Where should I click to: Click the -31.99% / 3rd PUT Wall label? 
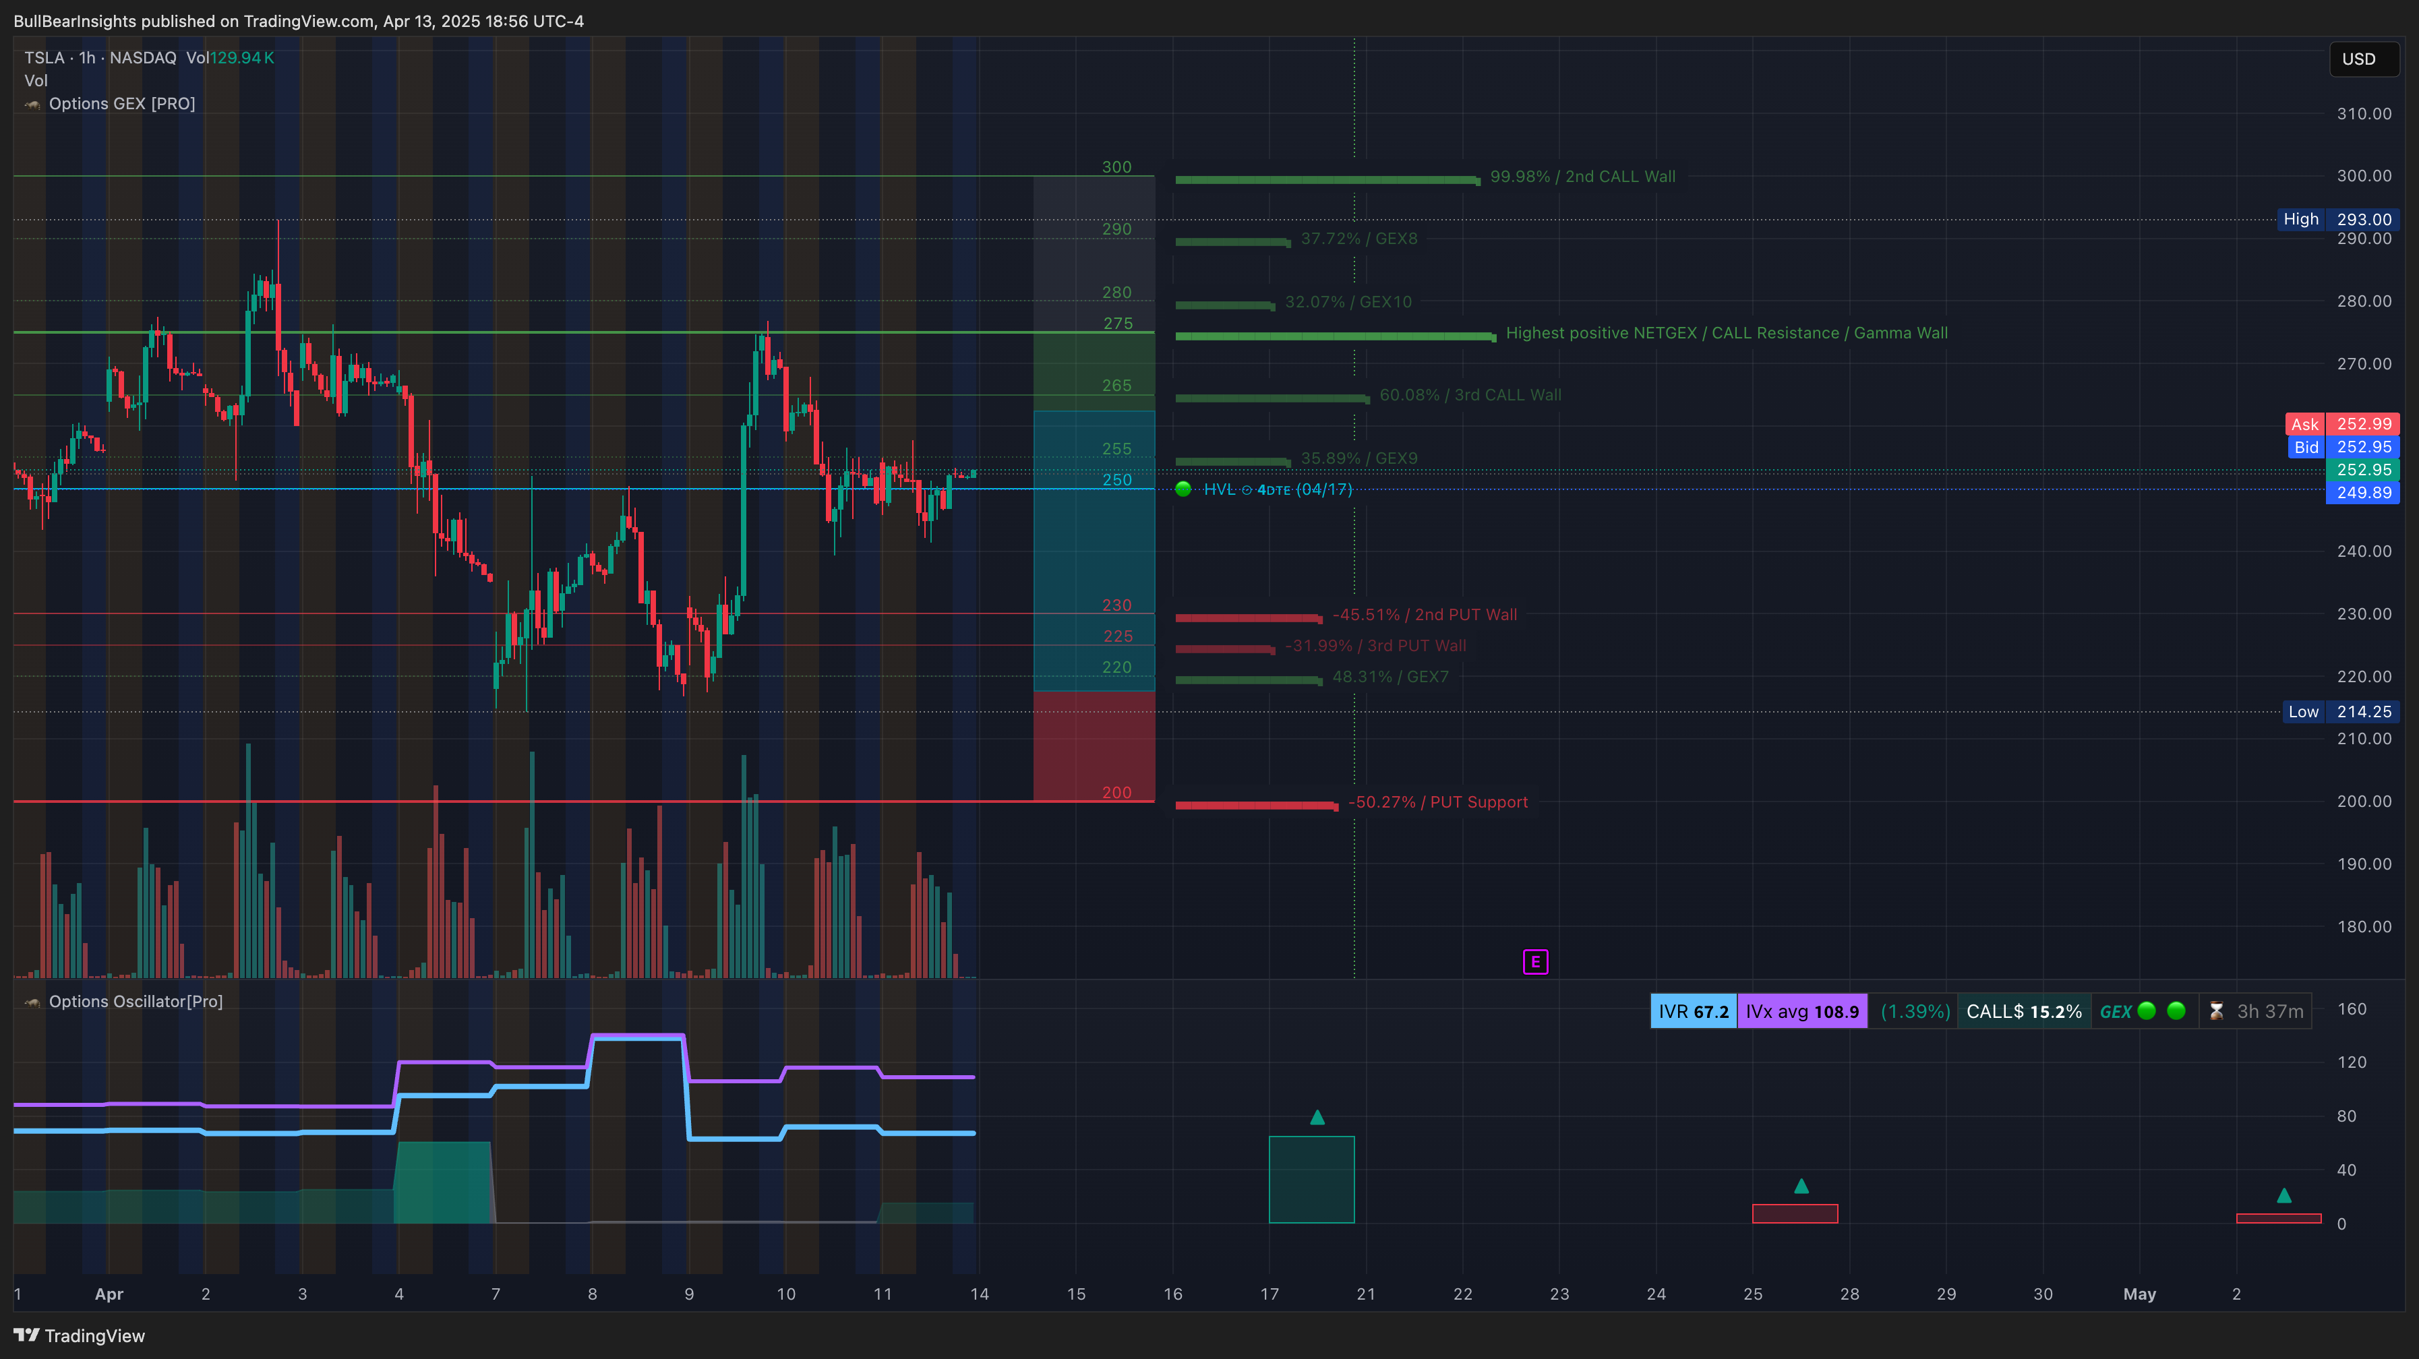[1376, 646]
